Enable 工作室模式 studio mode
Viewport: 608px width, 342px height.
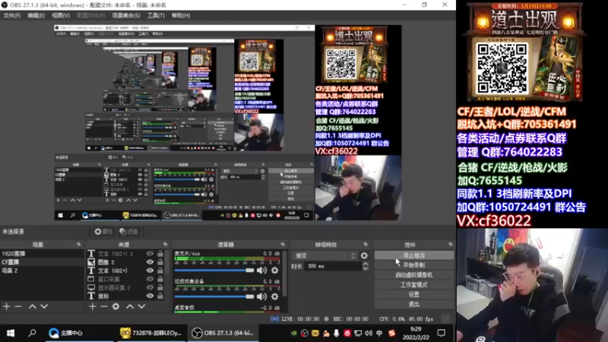pyautogui.click(x=413, y=284)
